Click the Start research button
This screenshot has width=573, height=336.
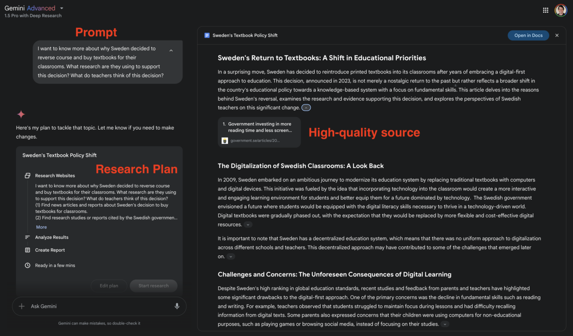(x=153, y=286)
